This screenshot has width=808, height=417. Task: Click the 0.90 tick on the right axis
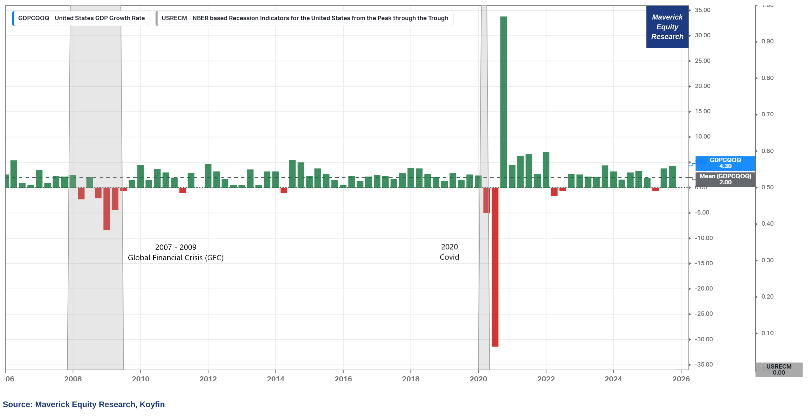point(767,41)
